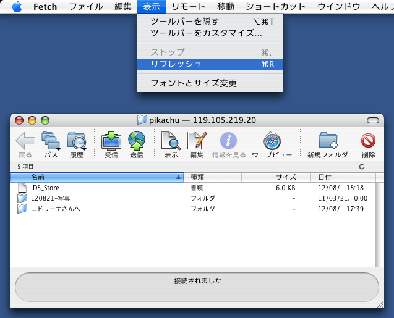Click the date 11/03/21、0:00 cell
Viewport: 394px width, 318px height.
coord(343,198)
